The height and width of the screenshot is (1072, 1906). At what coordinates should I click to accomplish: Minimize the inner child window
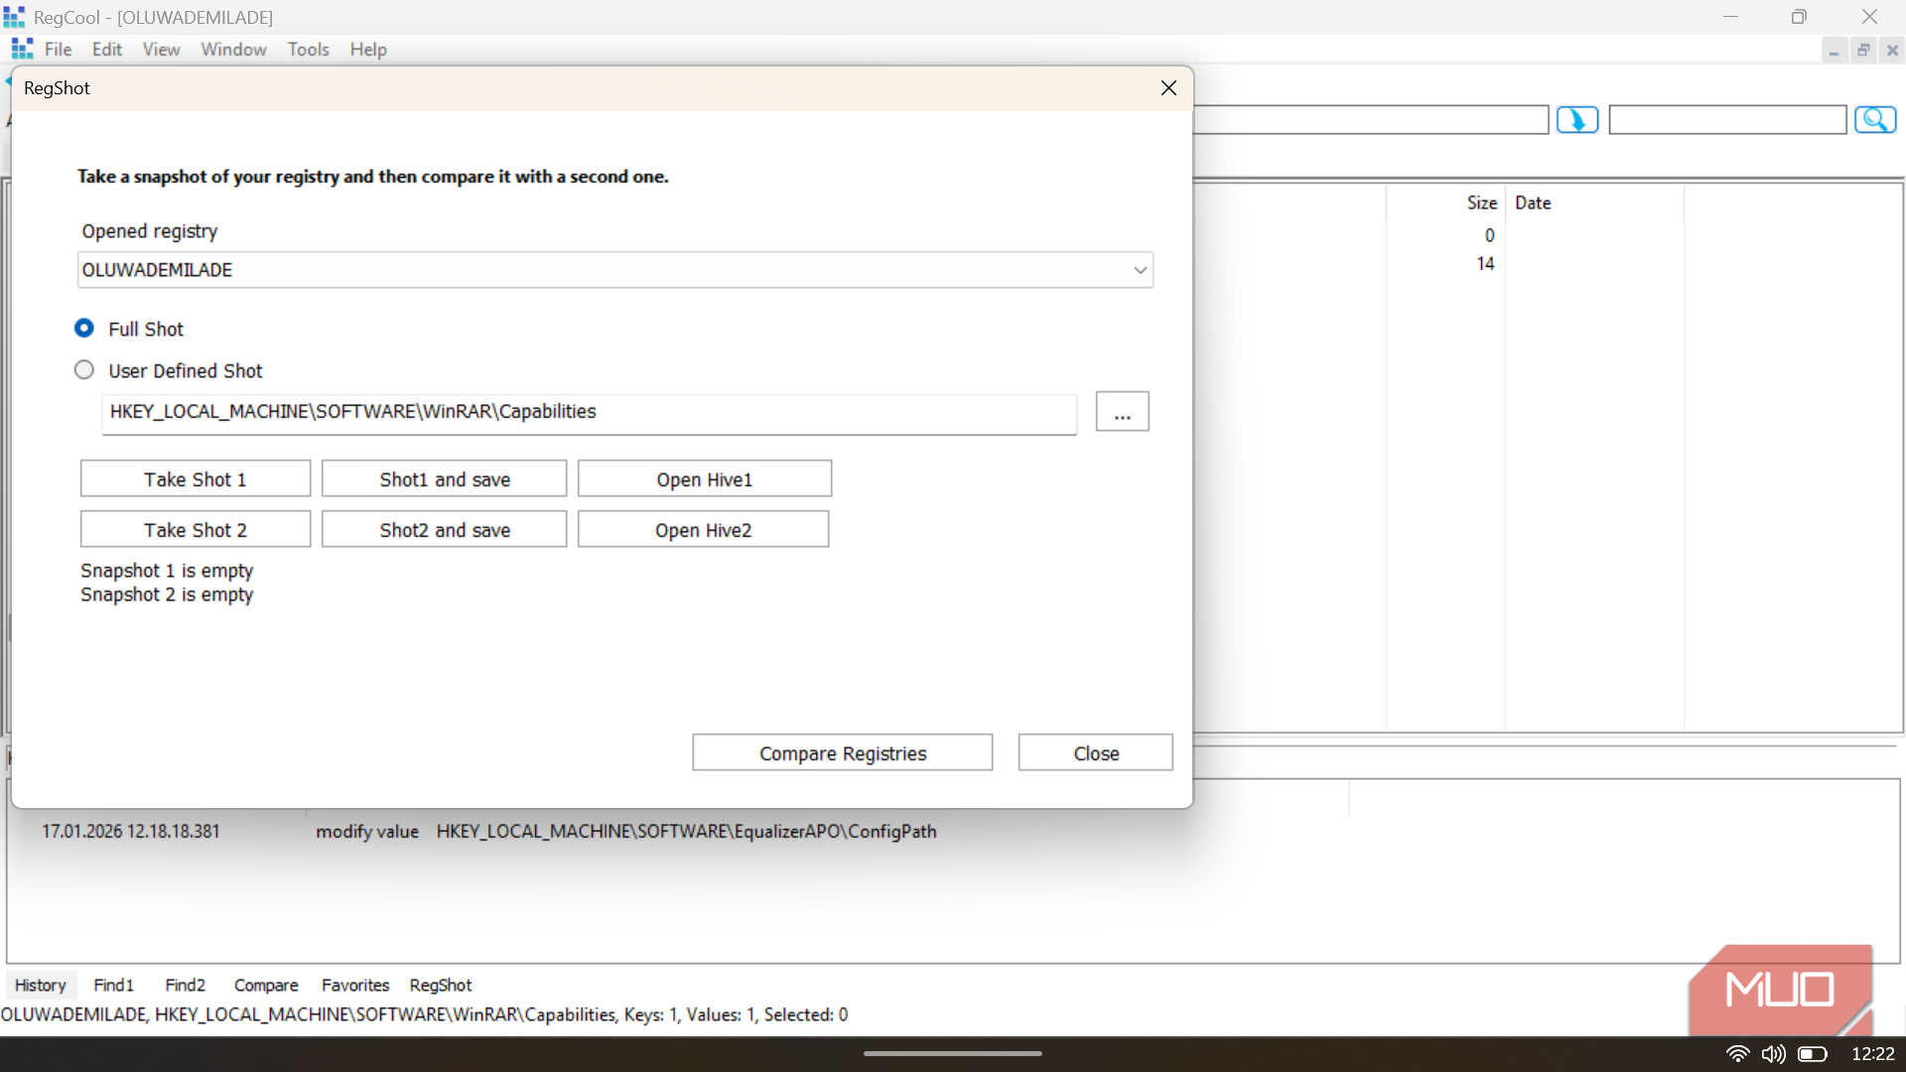click(x=1834, y=50)
